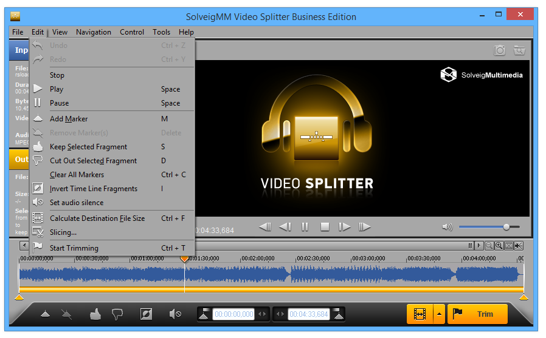546x338 pixels.
Task: Open the Navigation menu
Action: point(93,32)
